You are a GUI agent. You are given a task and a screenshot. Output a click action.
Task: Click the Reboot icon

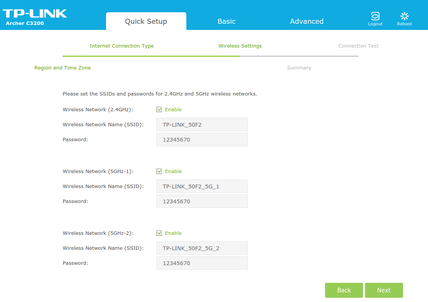click(404, 16)
